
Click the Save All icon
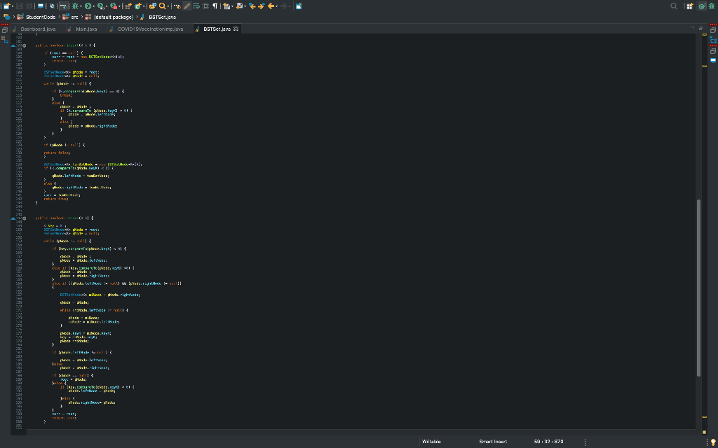(x=29, y=6)
